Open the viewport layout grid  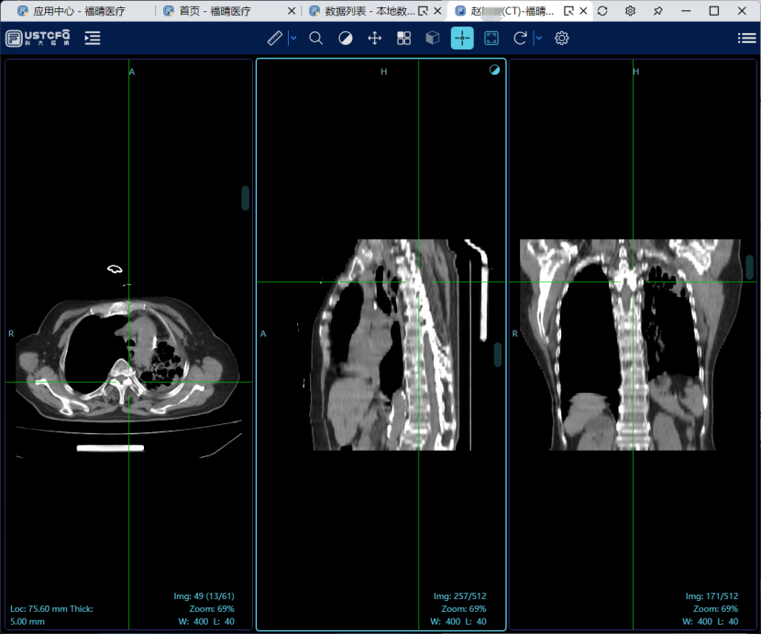[403, 38]
